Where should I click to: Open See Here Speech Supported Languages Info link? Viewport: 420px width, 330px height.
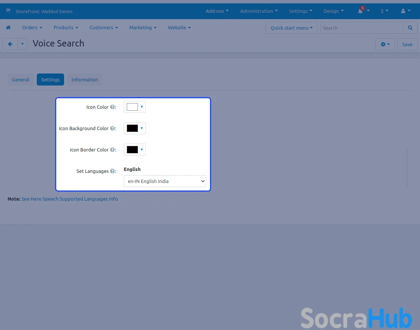pos(69,199)
